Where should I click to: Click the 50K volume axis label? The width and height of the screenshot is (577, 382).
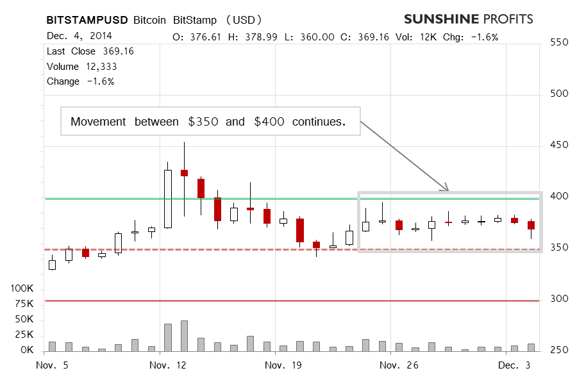(x=24, y=319)
